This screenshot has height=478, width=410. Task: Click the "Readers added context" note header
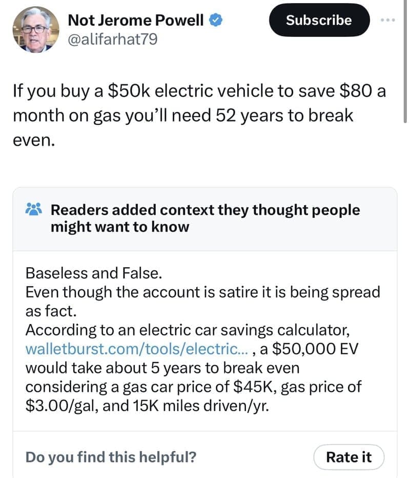[x=205, y=210]
